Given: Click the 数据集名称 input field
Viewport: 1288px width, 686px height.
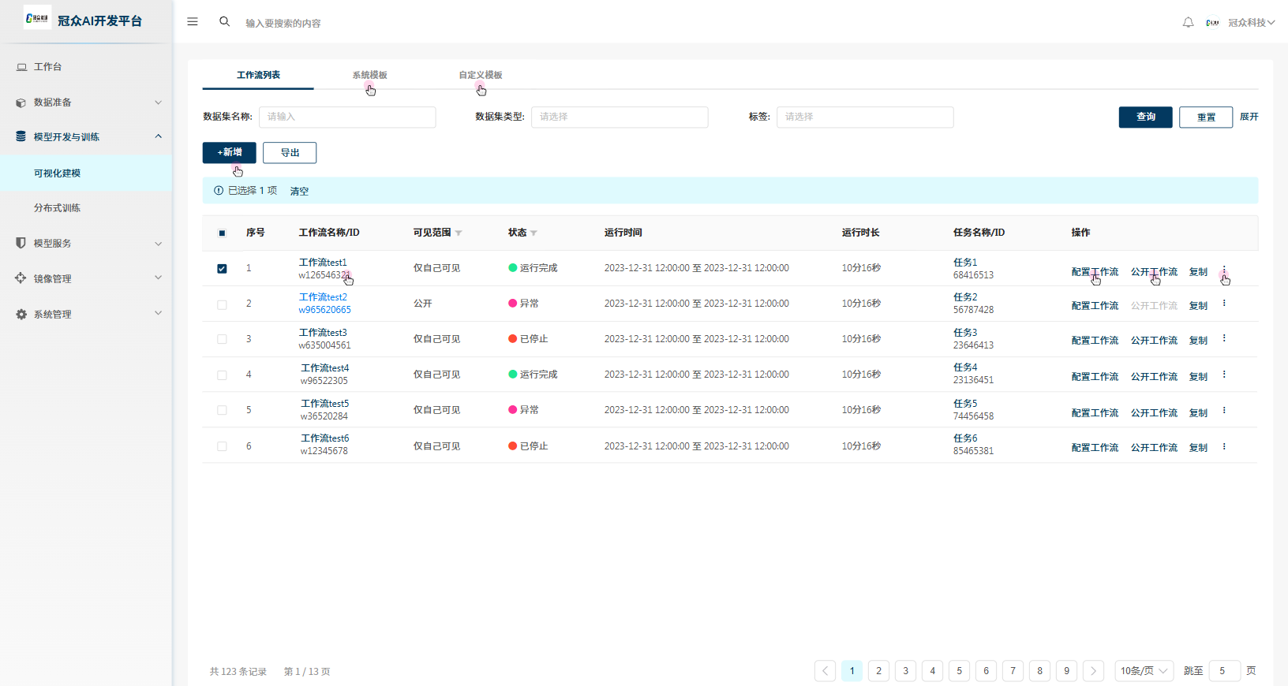Looking at the screenshot, I should [x=347, y=117].
